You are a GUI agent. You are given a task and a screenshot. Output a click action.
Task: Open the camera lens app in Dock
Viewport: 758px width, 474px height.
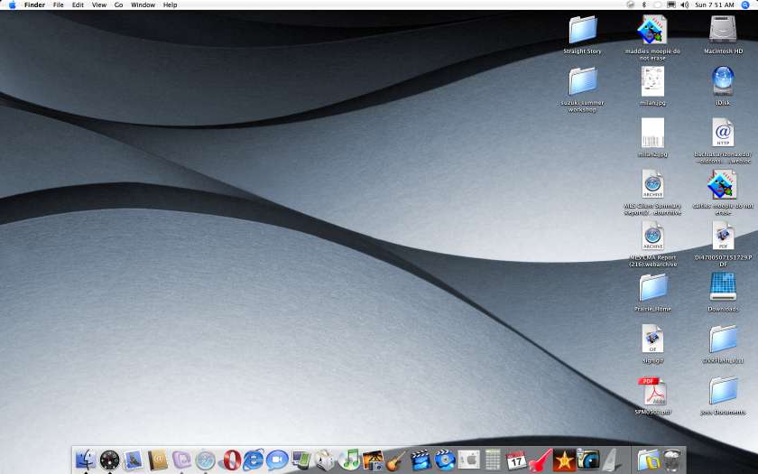tap(587, 460)
